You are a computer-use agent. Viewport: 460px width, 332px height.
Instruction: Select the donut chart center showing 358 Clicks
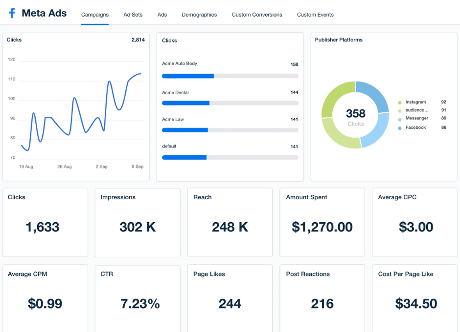coord(356,115)
